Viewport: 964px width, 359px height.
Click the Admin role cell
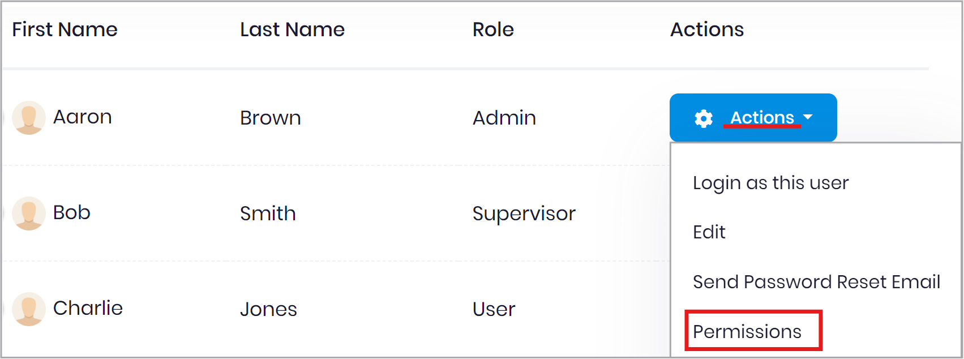coord(504,118)
